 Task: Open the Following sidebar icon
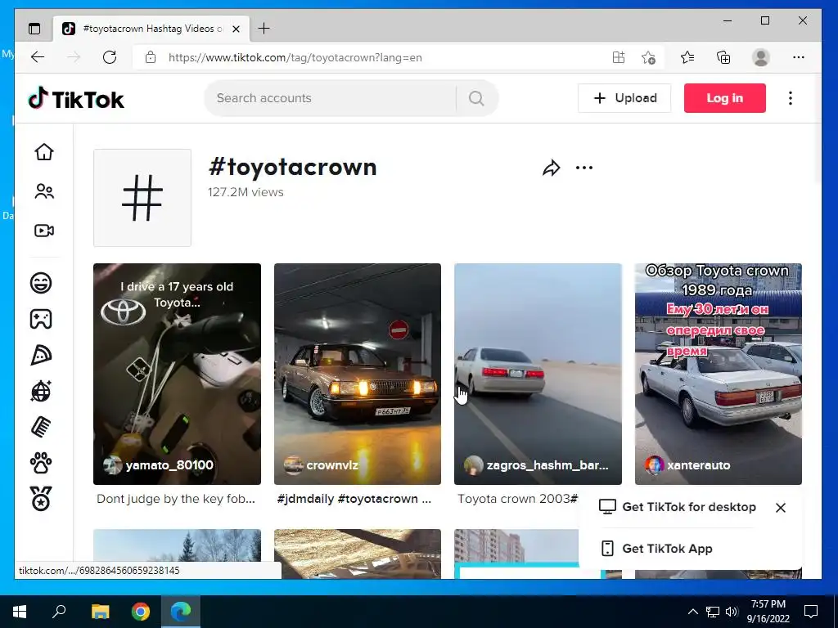point(44,191)
